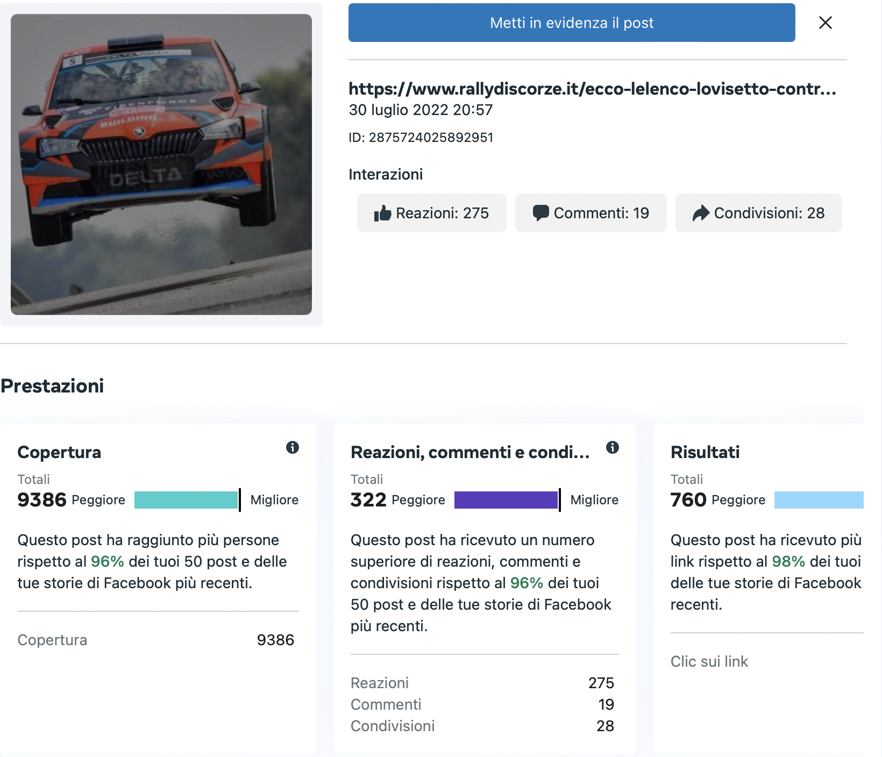Viewport: 882px width, 757px height.
Task: Click the light blue Risultati bar
Action: pyautogui.click(x=819, y=500)
